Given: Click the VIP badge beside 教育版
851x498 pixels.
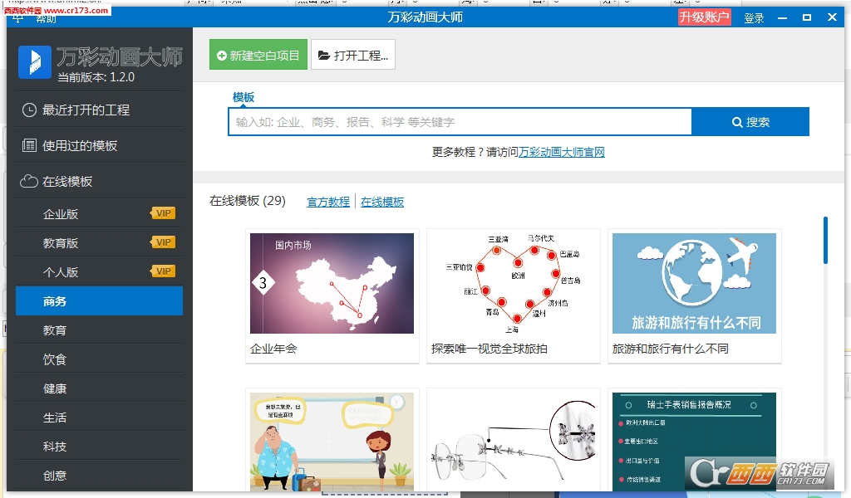Looking at the screenshot, I should coord(163,242).
